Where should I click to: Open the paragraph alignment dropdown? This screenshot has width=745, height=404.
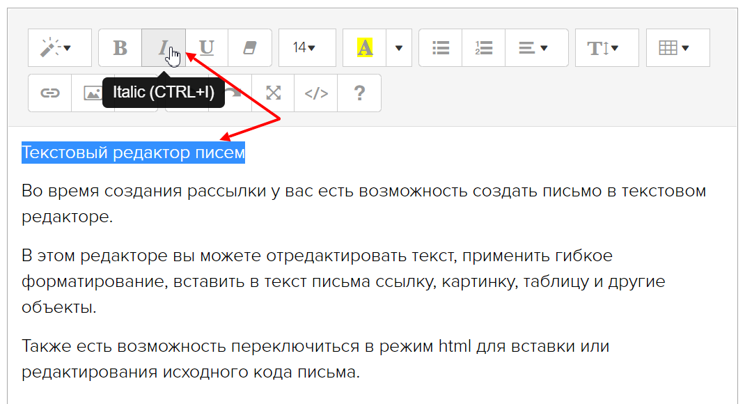click(x=536, y=48)
